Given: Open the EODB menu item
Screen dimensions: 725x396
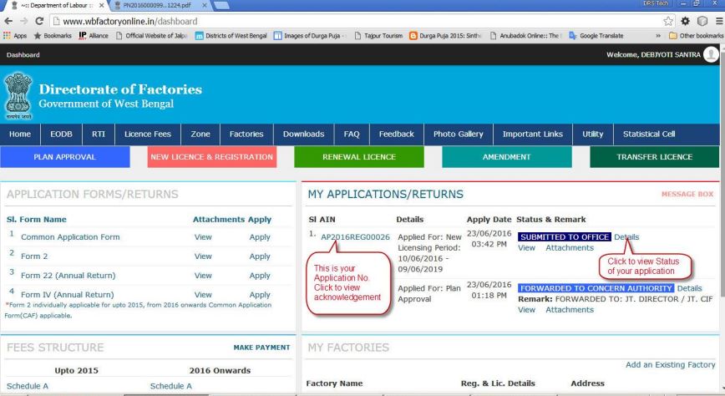Looking at the screenshot, I should [x=61, y=135].
